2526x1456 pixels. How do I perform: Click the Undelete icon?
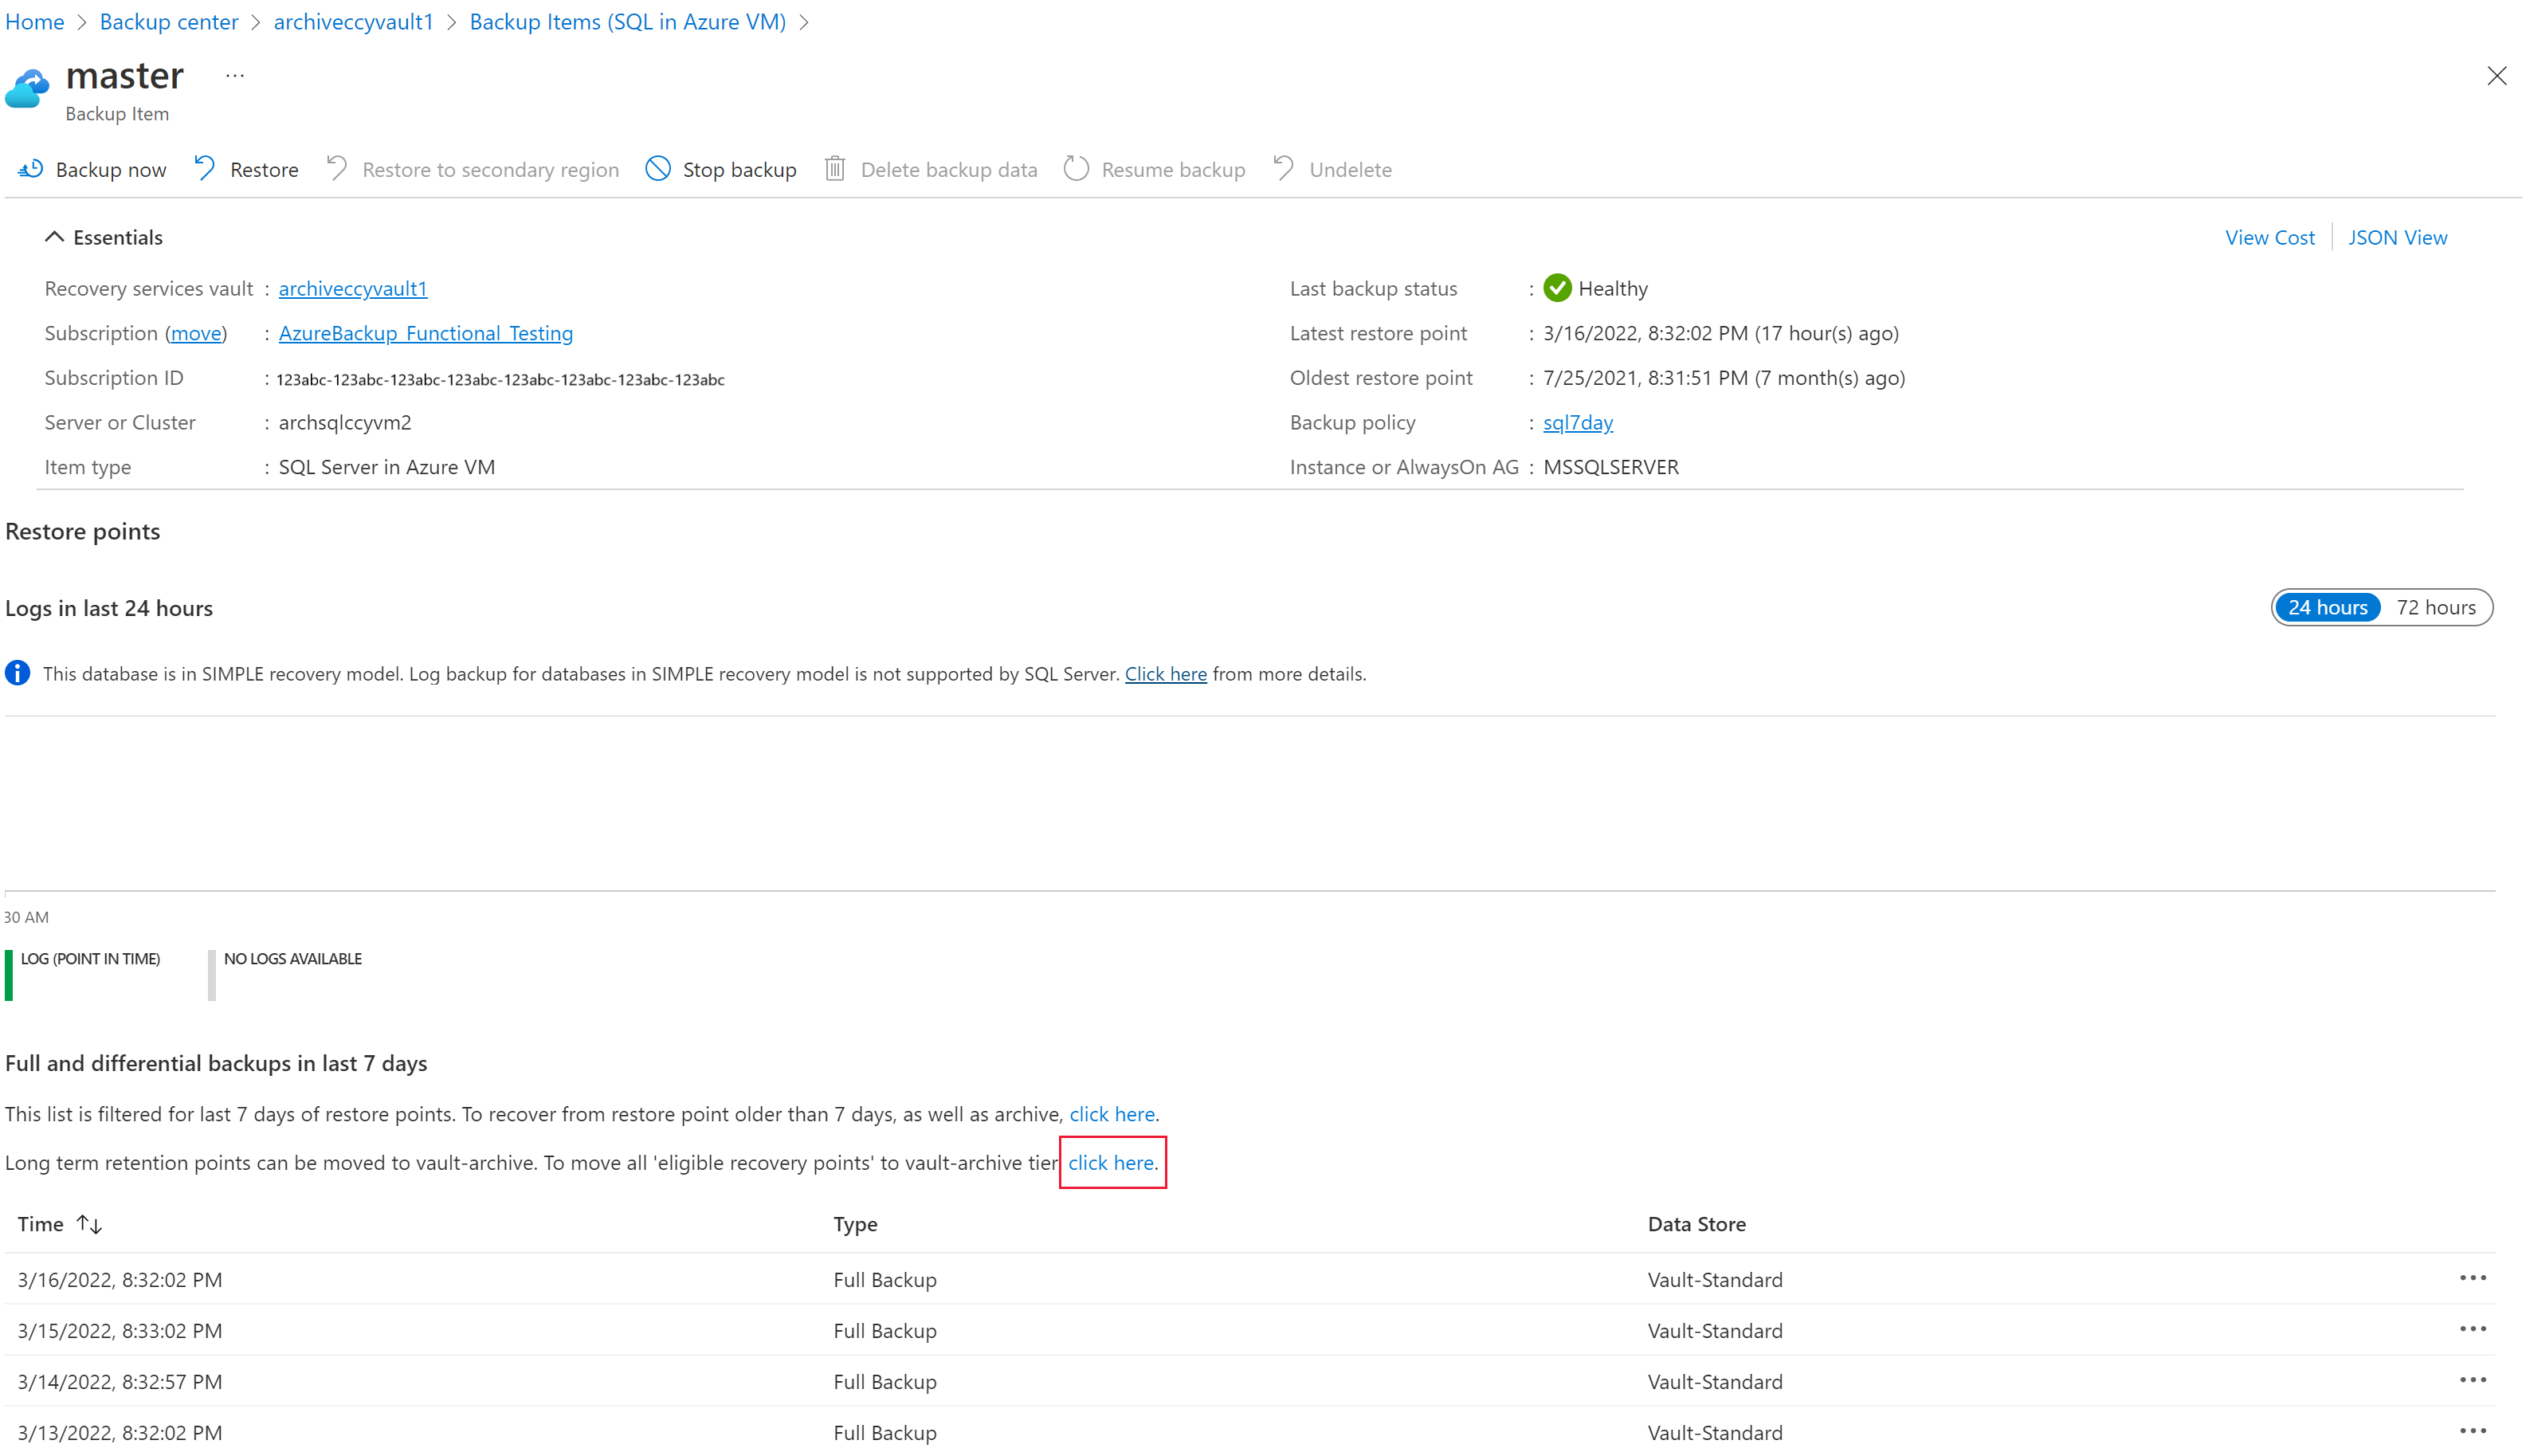click(1284, 168)
